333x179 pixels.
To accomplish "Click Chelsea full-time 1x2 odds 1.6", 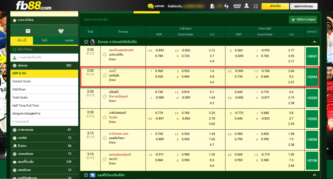I will 212,71.
